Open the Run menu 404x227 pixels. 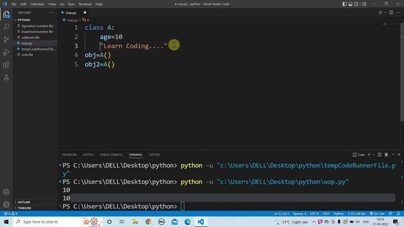click(71, 4)
